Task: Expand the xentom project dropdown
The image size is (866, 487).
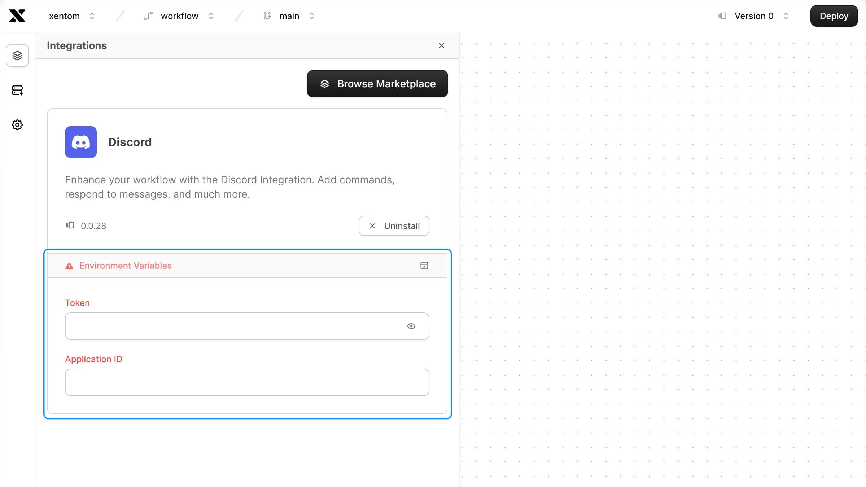Action: tap(92, 16)
